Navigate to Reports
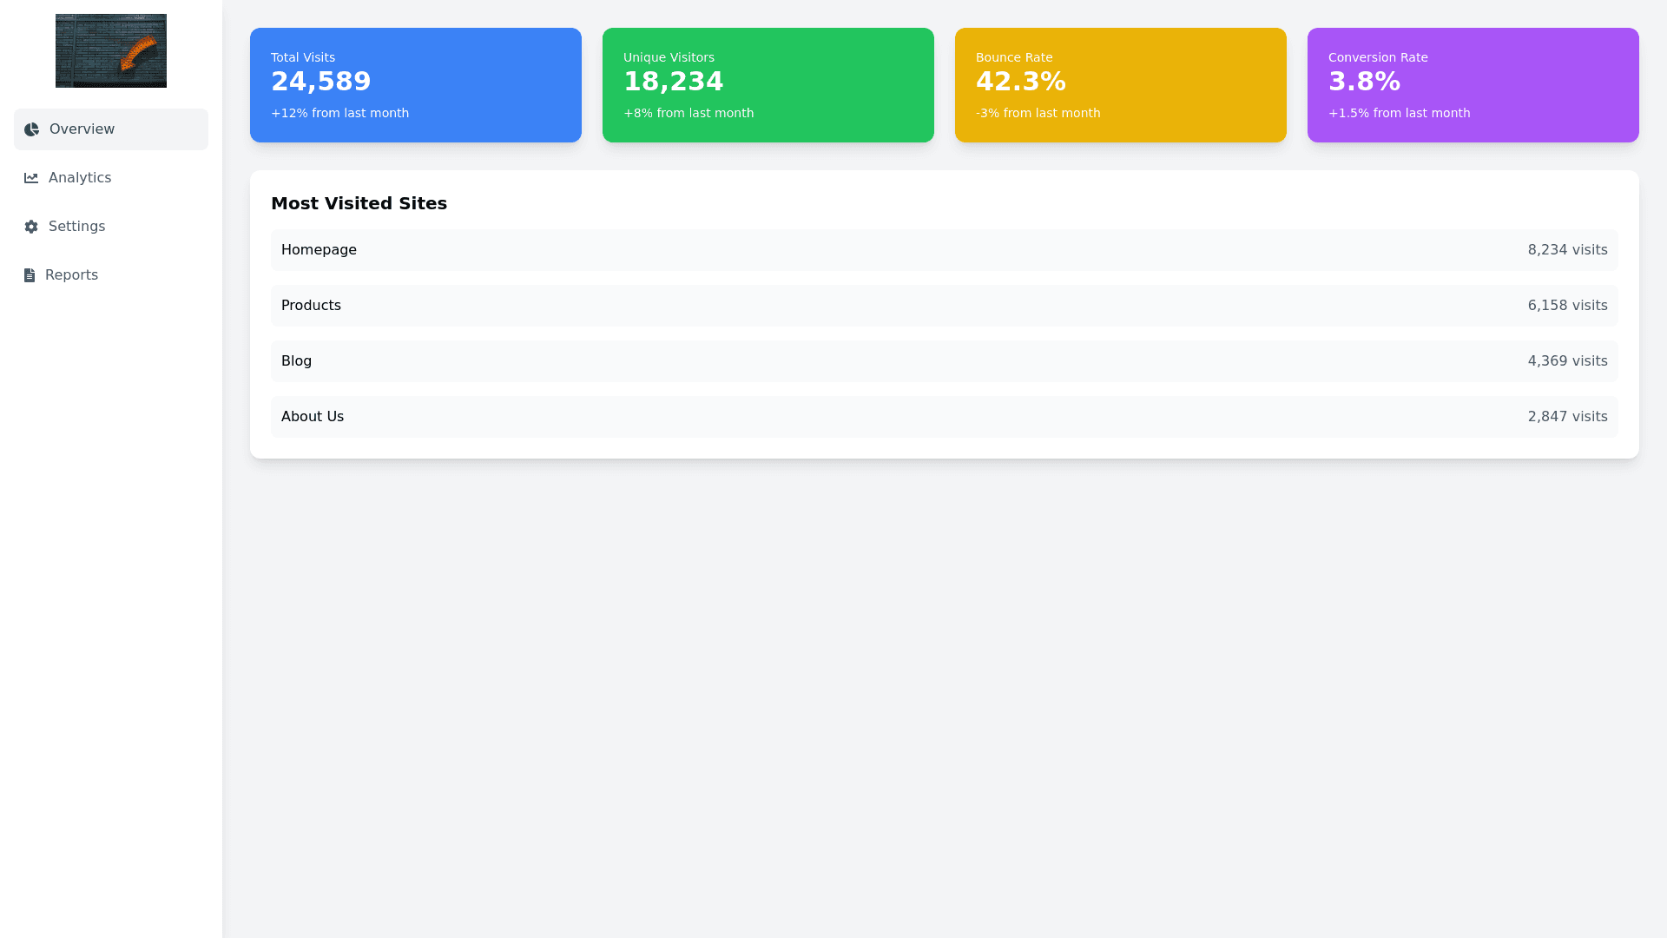Viewport: 1667px width, 938px height. coord(71,275)
